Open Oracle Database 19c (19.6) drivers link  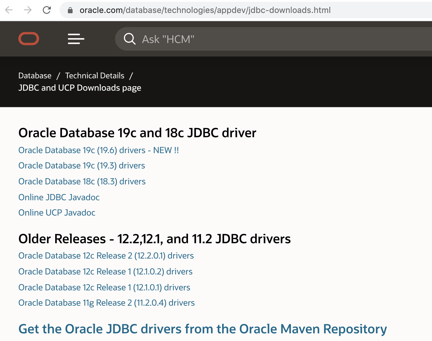click(x=99, y=150)
